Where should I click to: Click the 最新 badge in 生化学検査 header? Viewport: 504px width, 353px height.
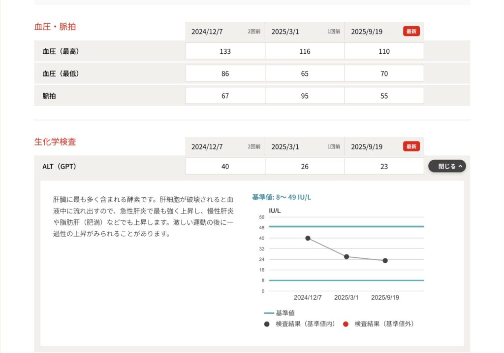point(411,146)
